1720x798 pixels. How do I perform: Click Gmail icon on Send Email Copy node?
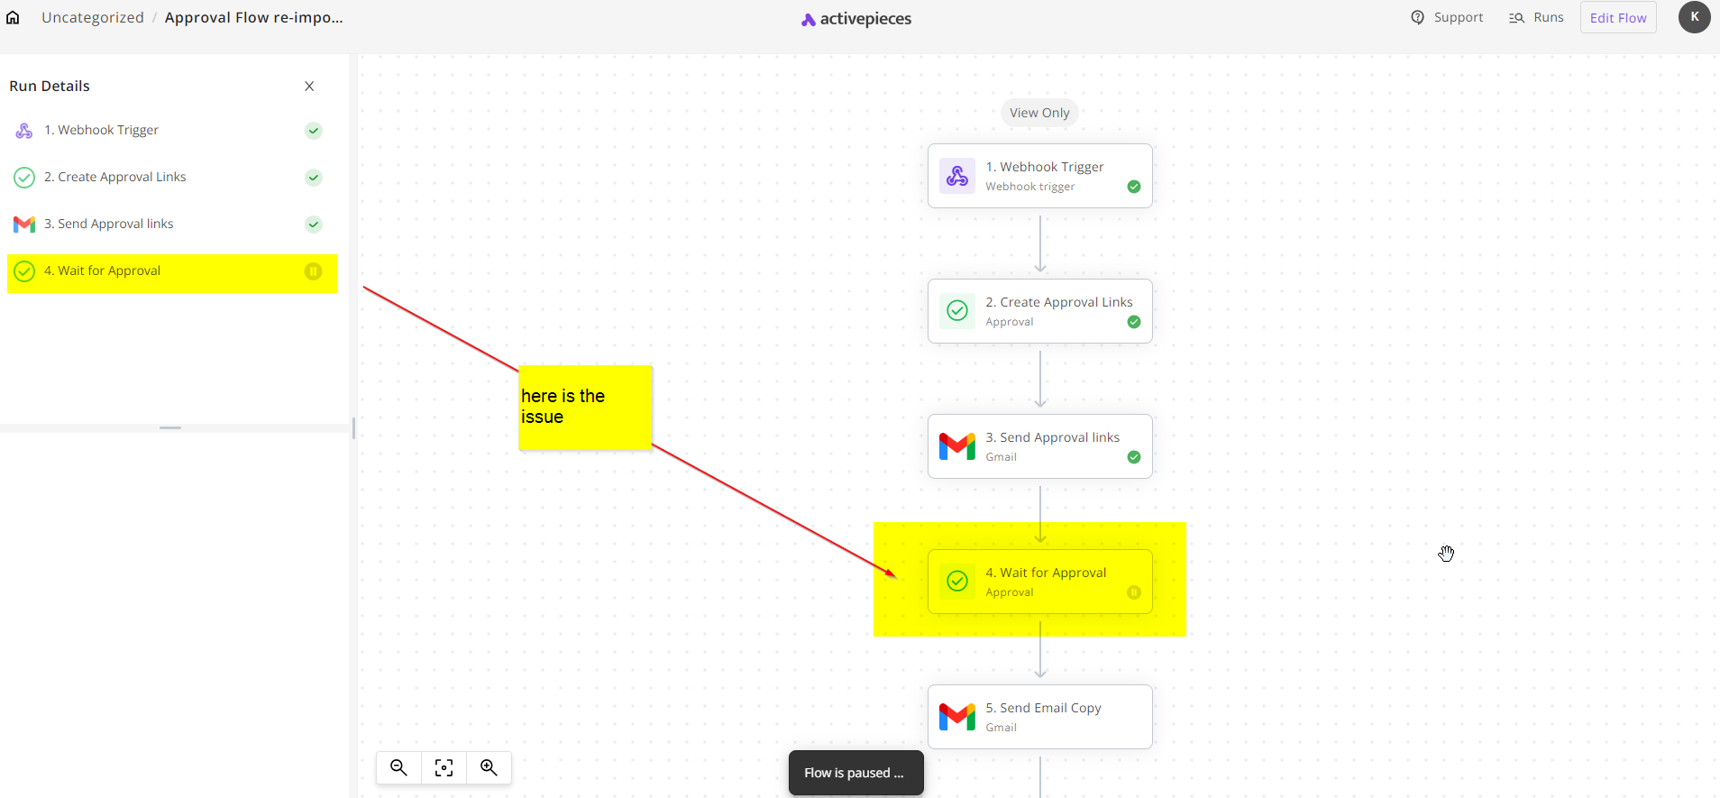tap(956, 717)
